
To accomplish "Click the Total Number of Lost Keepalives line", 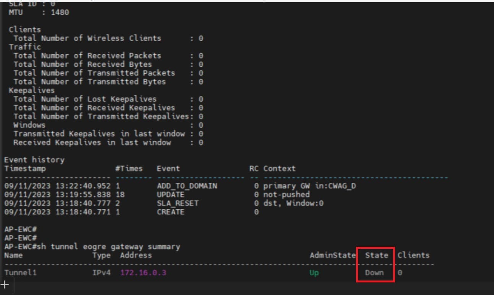I will 85,99.
